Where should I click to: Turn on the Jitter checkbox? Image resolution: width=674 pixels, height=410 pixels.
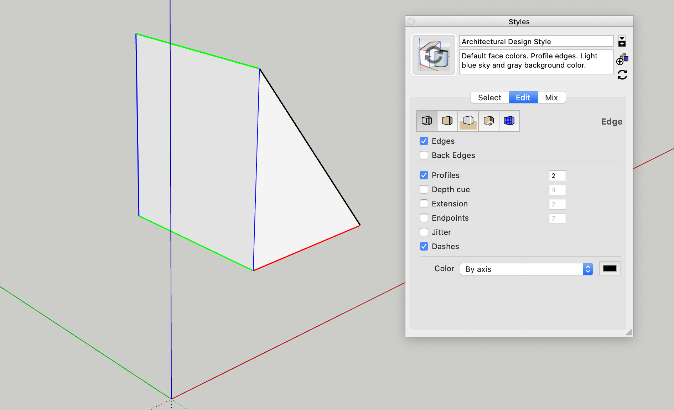coord(424,232)
